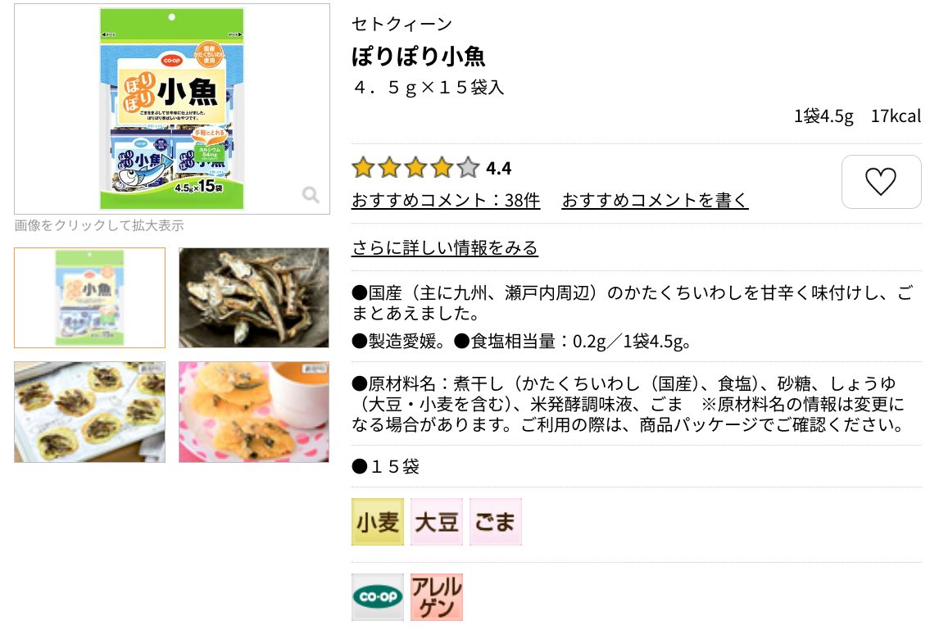Screen dimensions: 930x630
Task: Click the ごま sesame allergen tag
Action: point(495,522)
